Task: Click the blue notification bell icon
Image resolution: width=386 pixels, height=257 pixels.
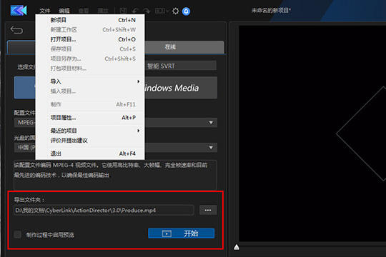Action: 186,11
